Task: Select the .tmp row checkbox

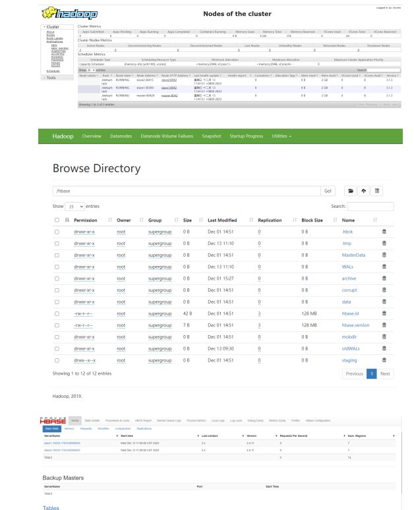Action: (57, 243)
